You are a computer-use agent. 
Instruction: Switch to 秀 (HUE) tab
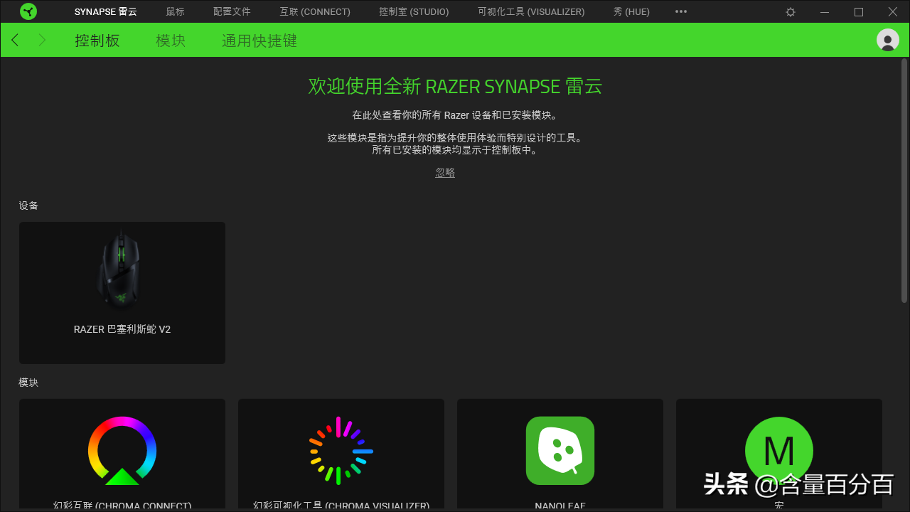(631, 12)
